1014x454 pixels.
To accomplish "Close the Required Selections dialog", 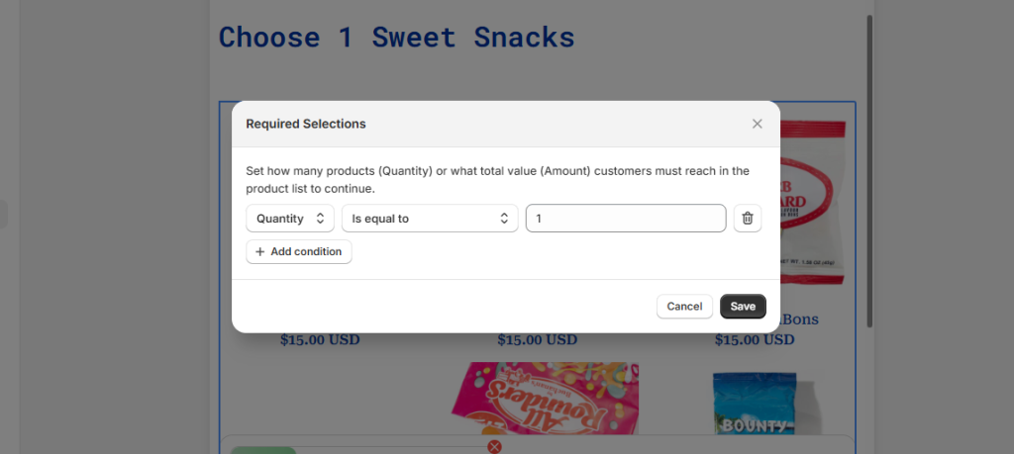I will 758,124.
